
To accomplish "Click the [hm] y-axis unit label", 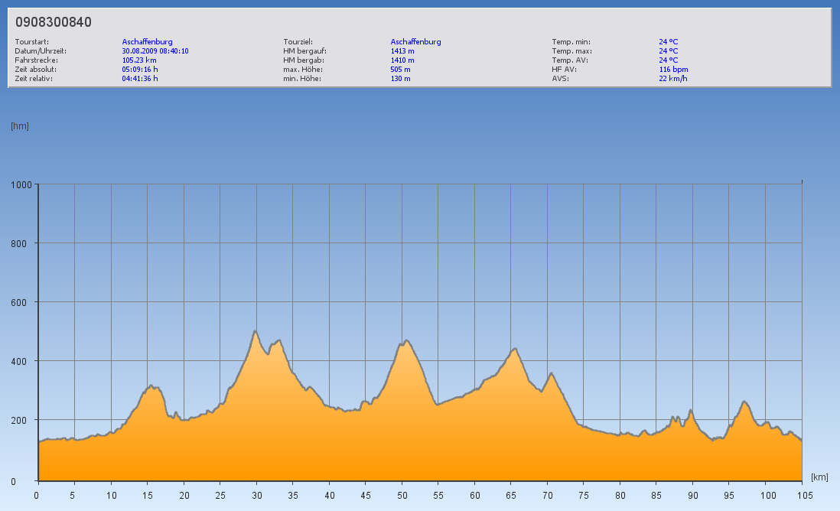I will pyautogui.click(x=19, y=126).
